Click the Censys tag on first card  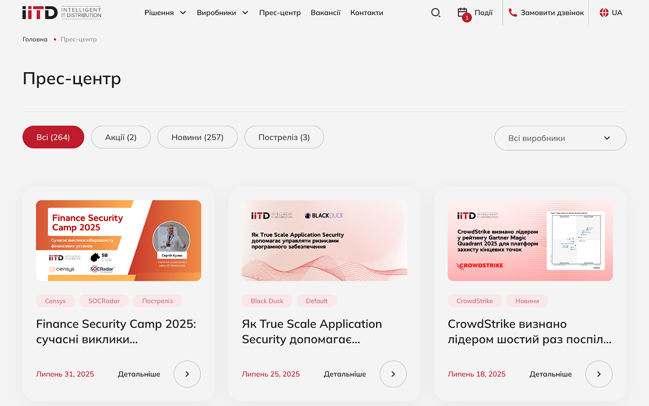coord(55,301)
